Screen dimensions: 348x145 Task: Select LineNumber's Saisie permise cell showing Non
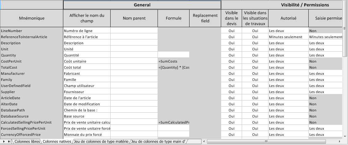point(325,31)
